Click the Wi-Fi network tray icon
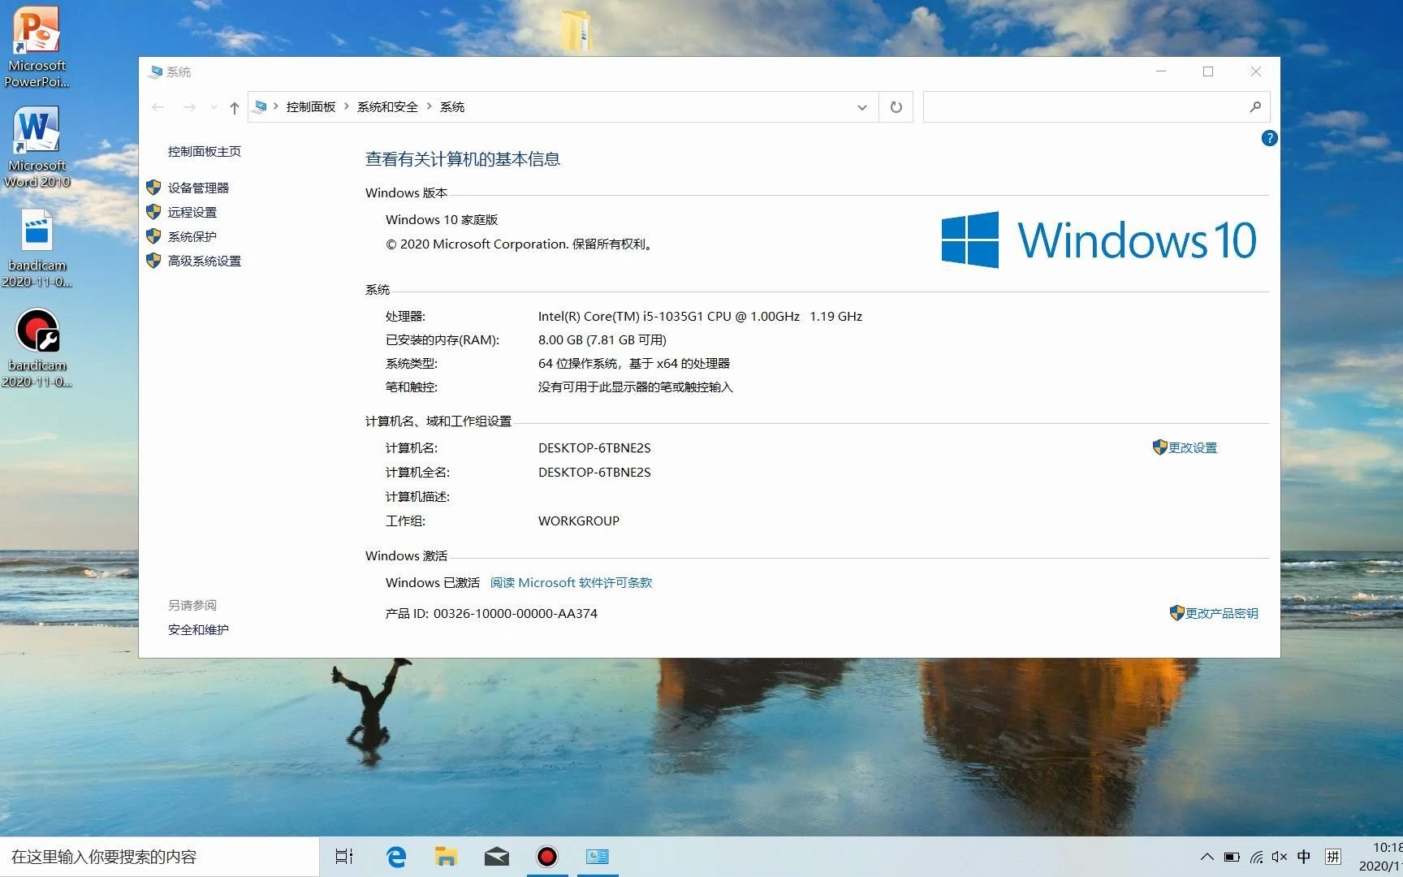 (1256, 857)
